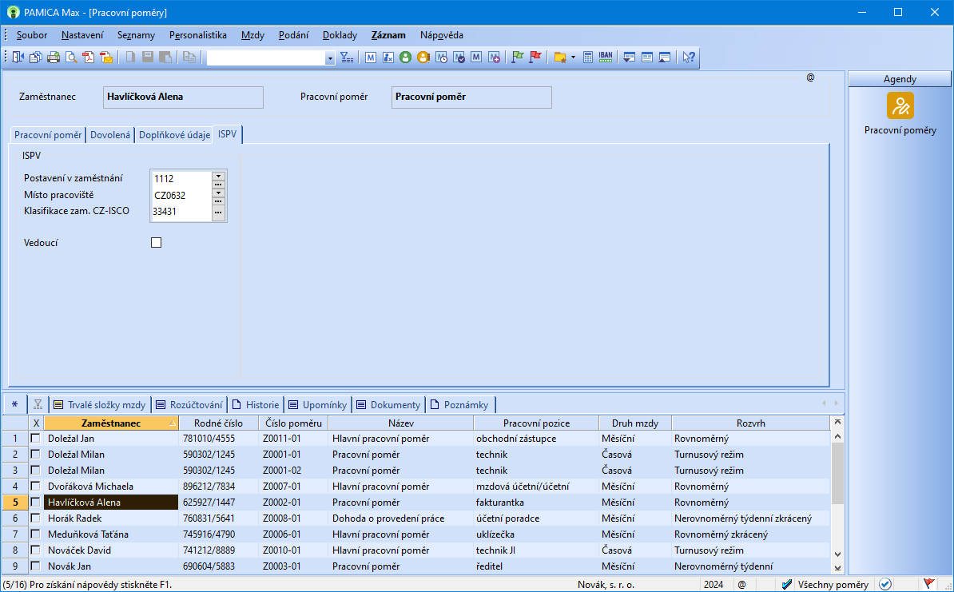Viewport: 954px width, 592px height.
Task: Click the print icon in toolbar
Action: tap(54, 58)
